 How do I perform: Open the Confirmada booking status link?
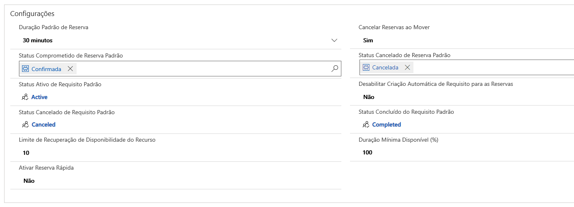(47, 69)
